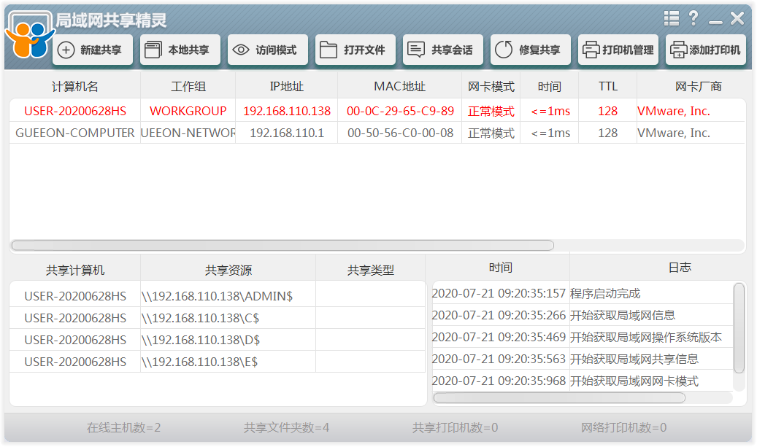This screenshot has width=757, height=447.
Task: Run 修复共享 repair share tool
Action: (x=530, y=50)
